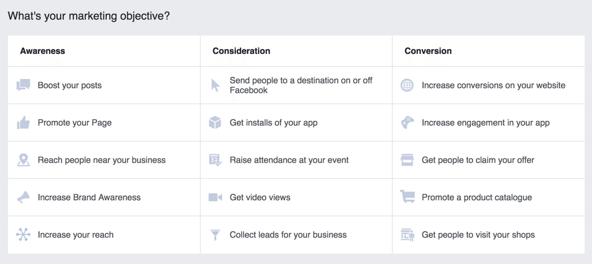Screen dimensions: 592x264
Task: Click the thumbs-up icon beside Promote your Page
Action: click(x=23, y=123)
